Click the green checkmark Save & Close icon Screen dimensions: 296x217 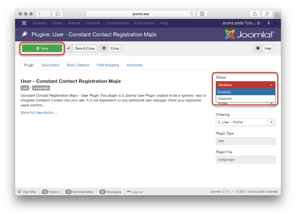point(69,48)
